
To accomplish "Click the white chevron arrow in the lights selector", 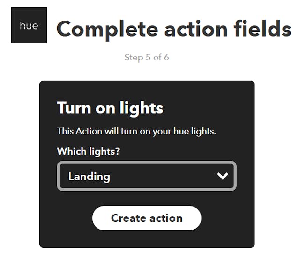I will click(x=222, y=176).
